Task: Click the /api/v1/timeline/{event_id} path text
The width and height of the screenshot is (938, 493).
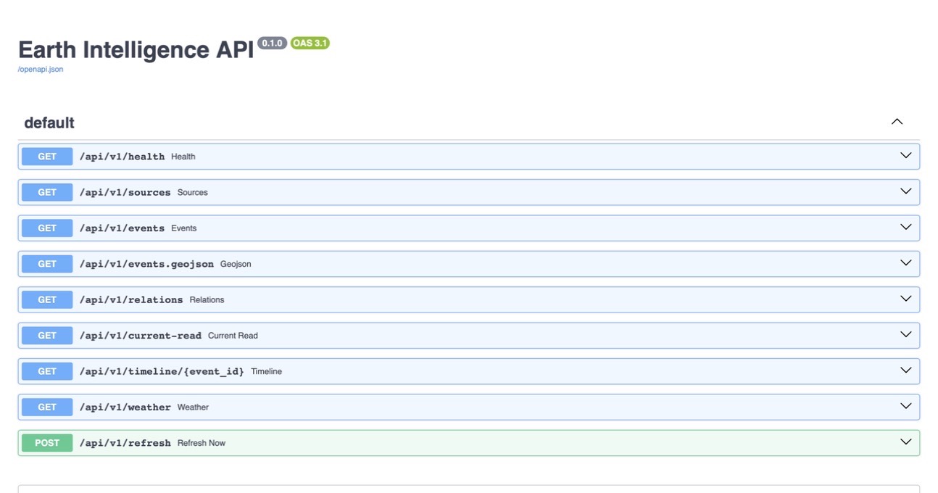Action: point(162,371)
